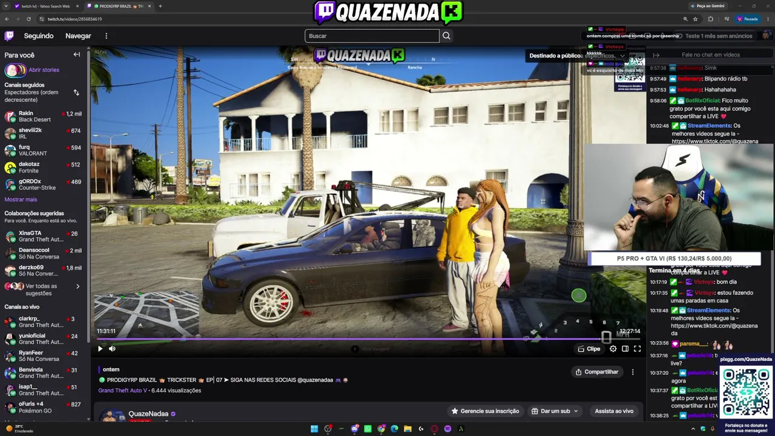Open derzko69's suggested channel

[x=44, y=270]
